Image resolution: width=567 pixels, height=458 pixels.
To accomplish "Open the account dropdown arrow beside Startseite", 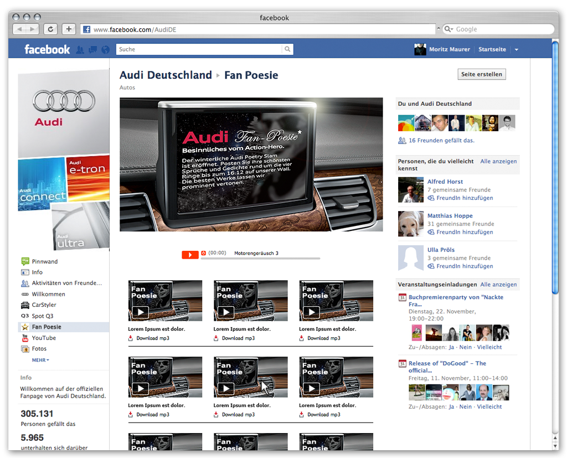I will pos(516,50).
